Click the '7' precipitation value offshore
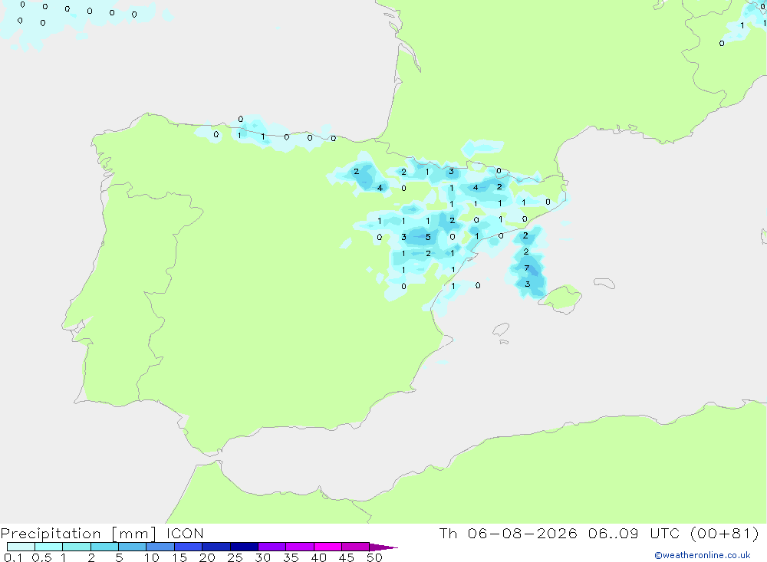Viewport: 767px width, 562px height. click(526, 268)
